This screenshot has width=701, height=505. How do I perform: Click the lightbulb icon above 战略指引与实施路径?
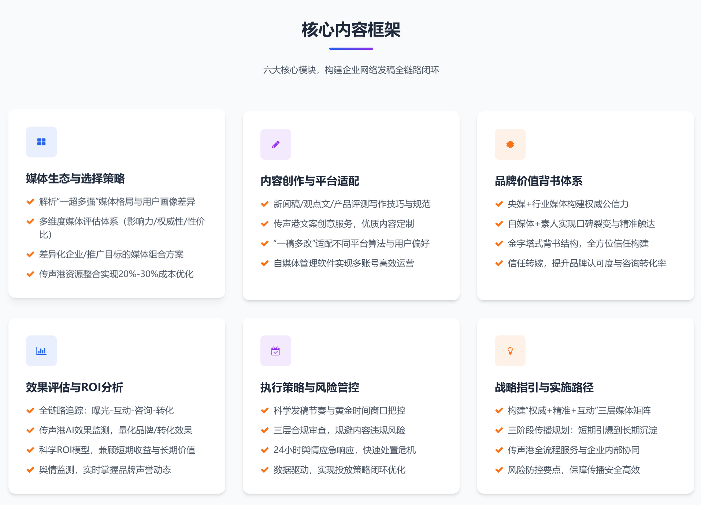510,350
